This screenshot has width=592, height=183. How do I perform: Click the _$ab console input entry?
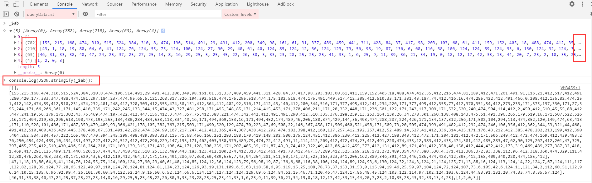(14, 23)
